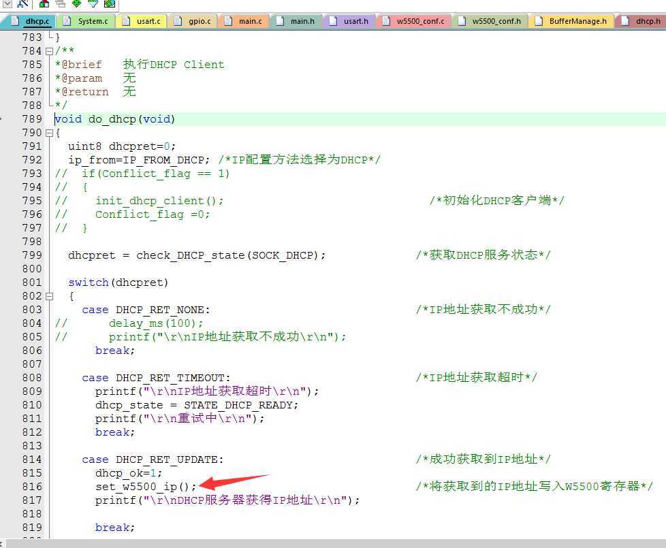
Task: Click line number 789 in the margin
Action: click(32, 119)
